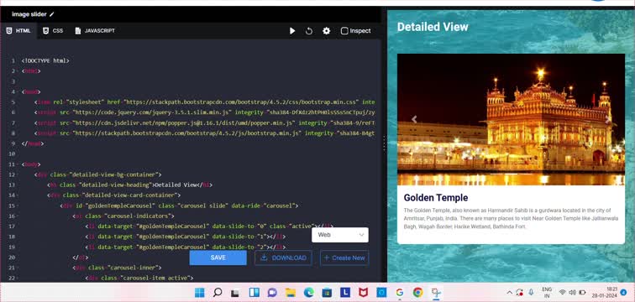This screenshot has width=635, height=302.
Task: Open the Web dropdown selector
Action: 340,235
